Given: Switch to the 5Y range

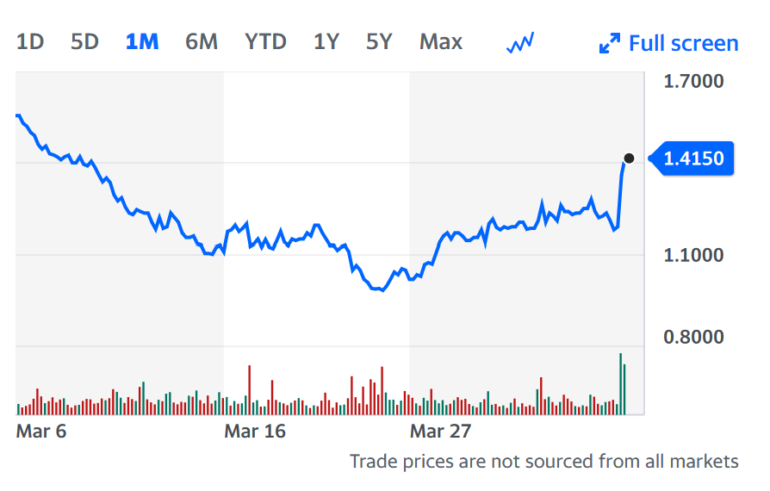Looking at the screenshot, I should pos(379,41).
